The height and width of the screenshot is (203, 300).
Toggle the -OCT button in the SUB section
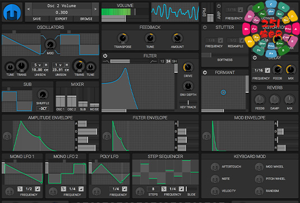(x=43, y=108)
